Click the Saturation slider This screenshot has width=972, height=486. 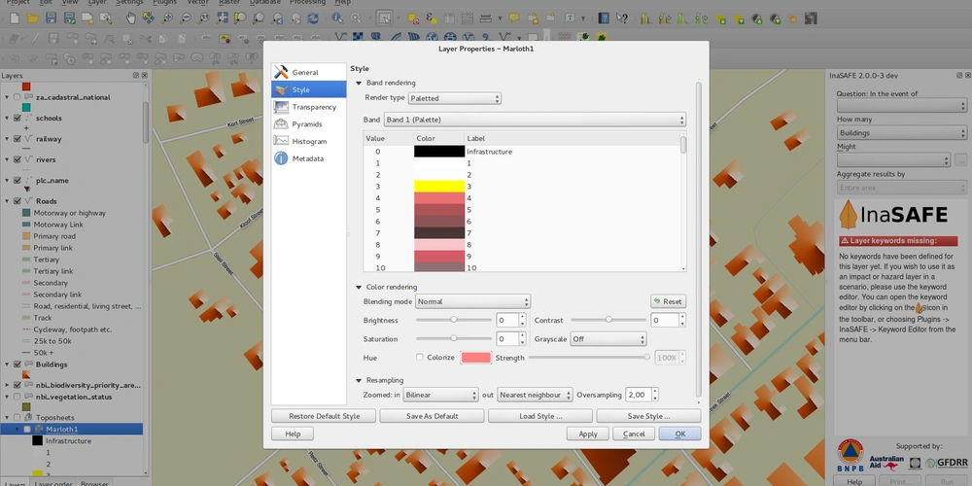[x=454, y=338]
